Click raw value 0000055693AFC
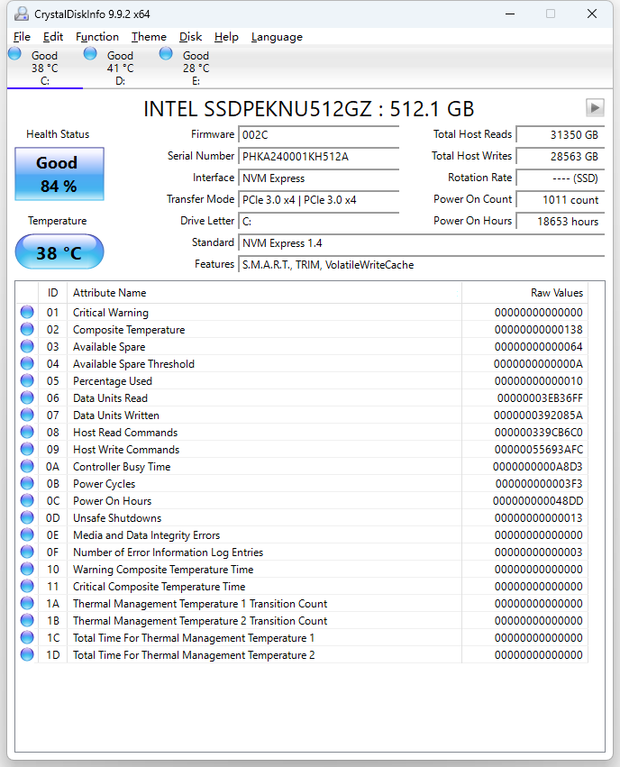Viewport: 620px width, 767px height. click(539, 450)
